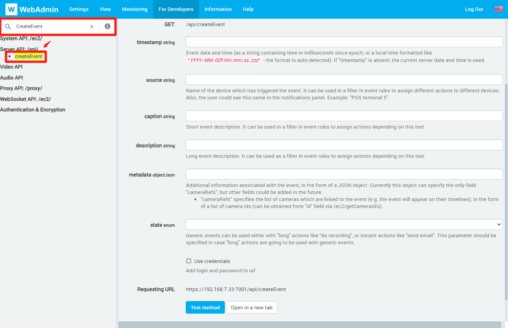The image size is (508, 328).
Task: Click the vertical page scrollbar
Action: [x=506, y=191]
